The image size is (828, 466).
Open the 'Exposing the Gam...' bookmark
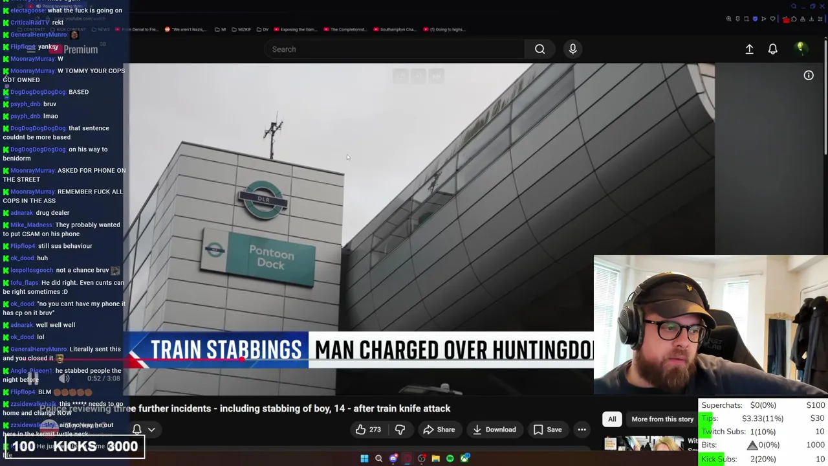(296, 29)
